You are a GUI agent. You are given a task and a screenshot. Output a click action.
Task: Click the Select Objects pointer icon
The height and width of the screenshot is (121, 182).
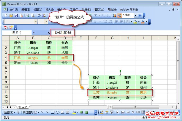[18, 112]
